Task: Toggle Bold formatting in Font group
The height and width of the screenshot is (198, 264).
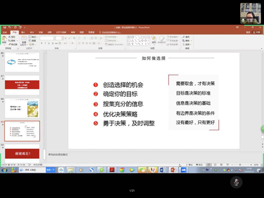Action: pos(41,43)
